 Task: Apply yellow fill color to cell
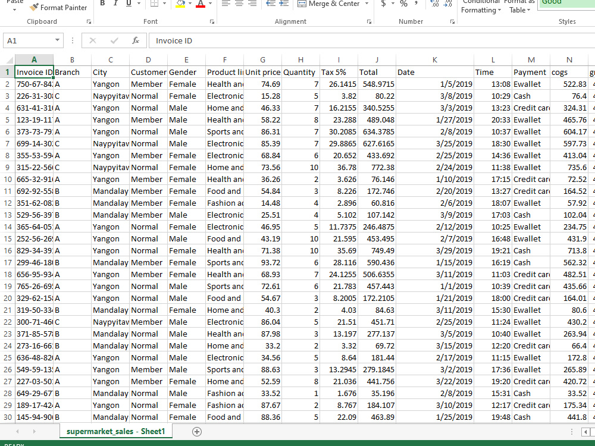(181, 4)
